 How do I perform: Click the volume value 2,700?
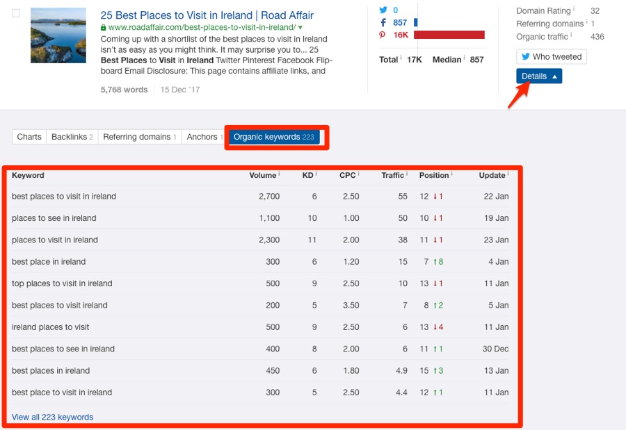269,197
